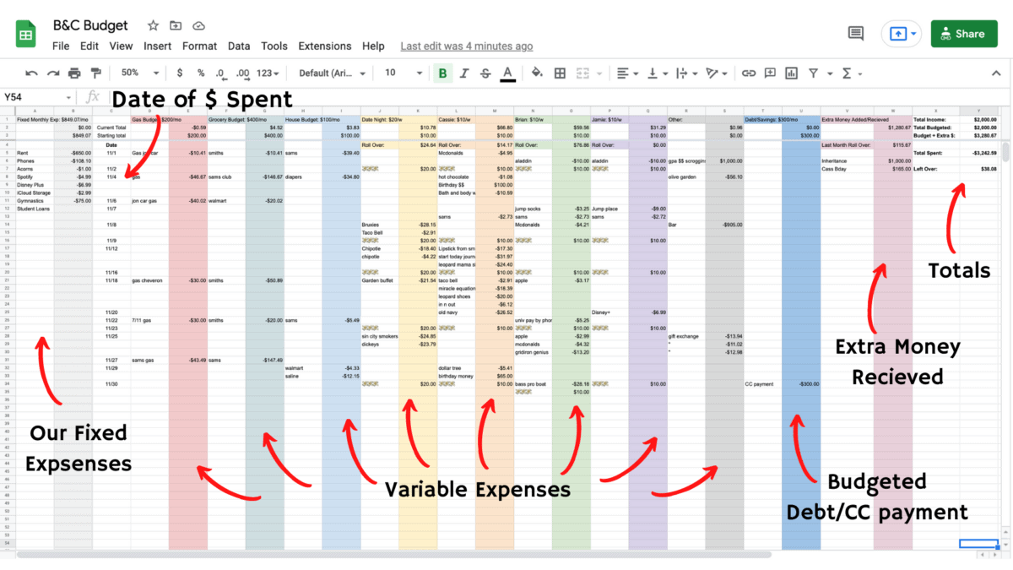This screenshot has height=570, width=1013.
Task: Switch to the Extensions menu
Action: (325, 46)
